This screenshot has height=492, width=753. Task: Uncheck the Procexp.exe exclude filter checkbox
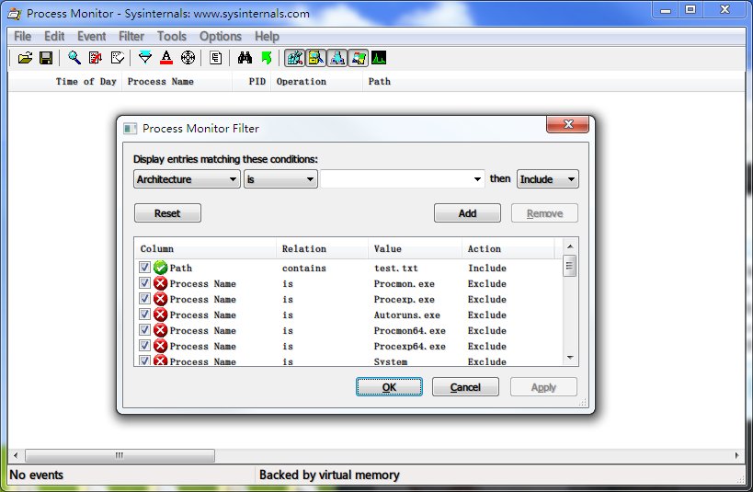pos(144,298)
